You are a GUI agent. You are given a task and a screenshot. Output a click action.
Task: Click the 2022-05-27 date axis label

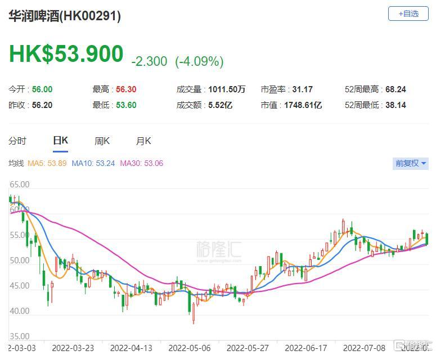point(248,348)
